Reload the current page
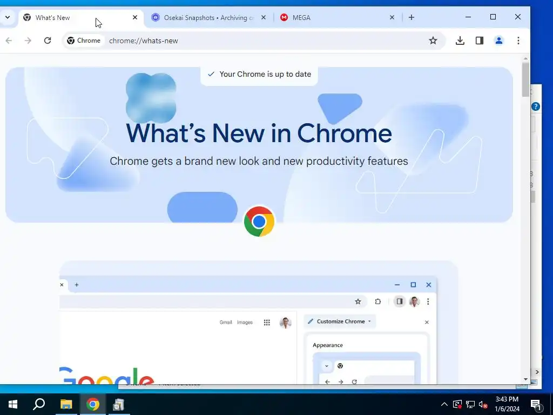This screenshot has width=553, height=415. click(x=48, y=41)
